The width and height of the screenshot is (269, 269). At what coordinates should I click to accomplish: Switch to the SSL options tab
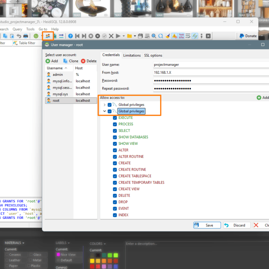[153, 55]
